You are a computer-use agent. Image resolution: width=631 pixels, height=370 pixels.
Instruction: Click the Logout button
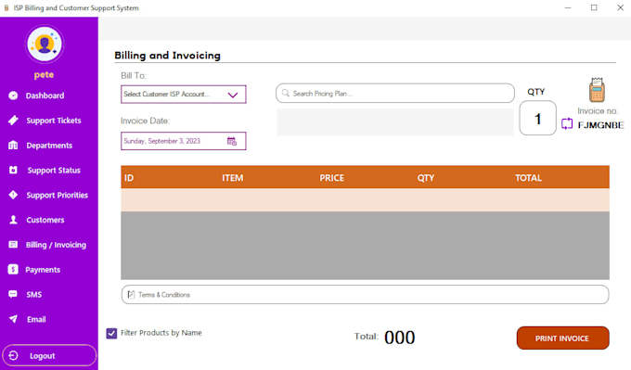[49, 355]
